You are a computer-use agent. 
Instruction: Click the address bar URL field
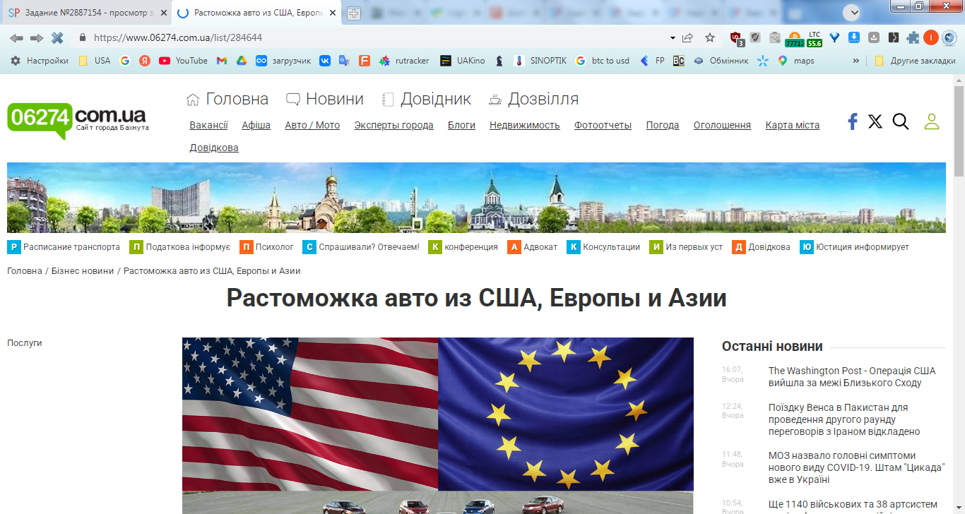[x=378, y=37]
